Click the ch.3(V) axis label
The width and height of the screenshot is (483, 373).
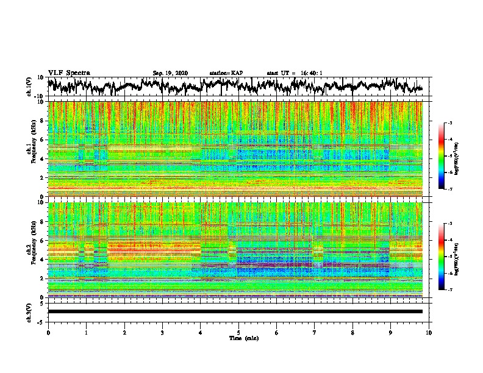point(29,313)
